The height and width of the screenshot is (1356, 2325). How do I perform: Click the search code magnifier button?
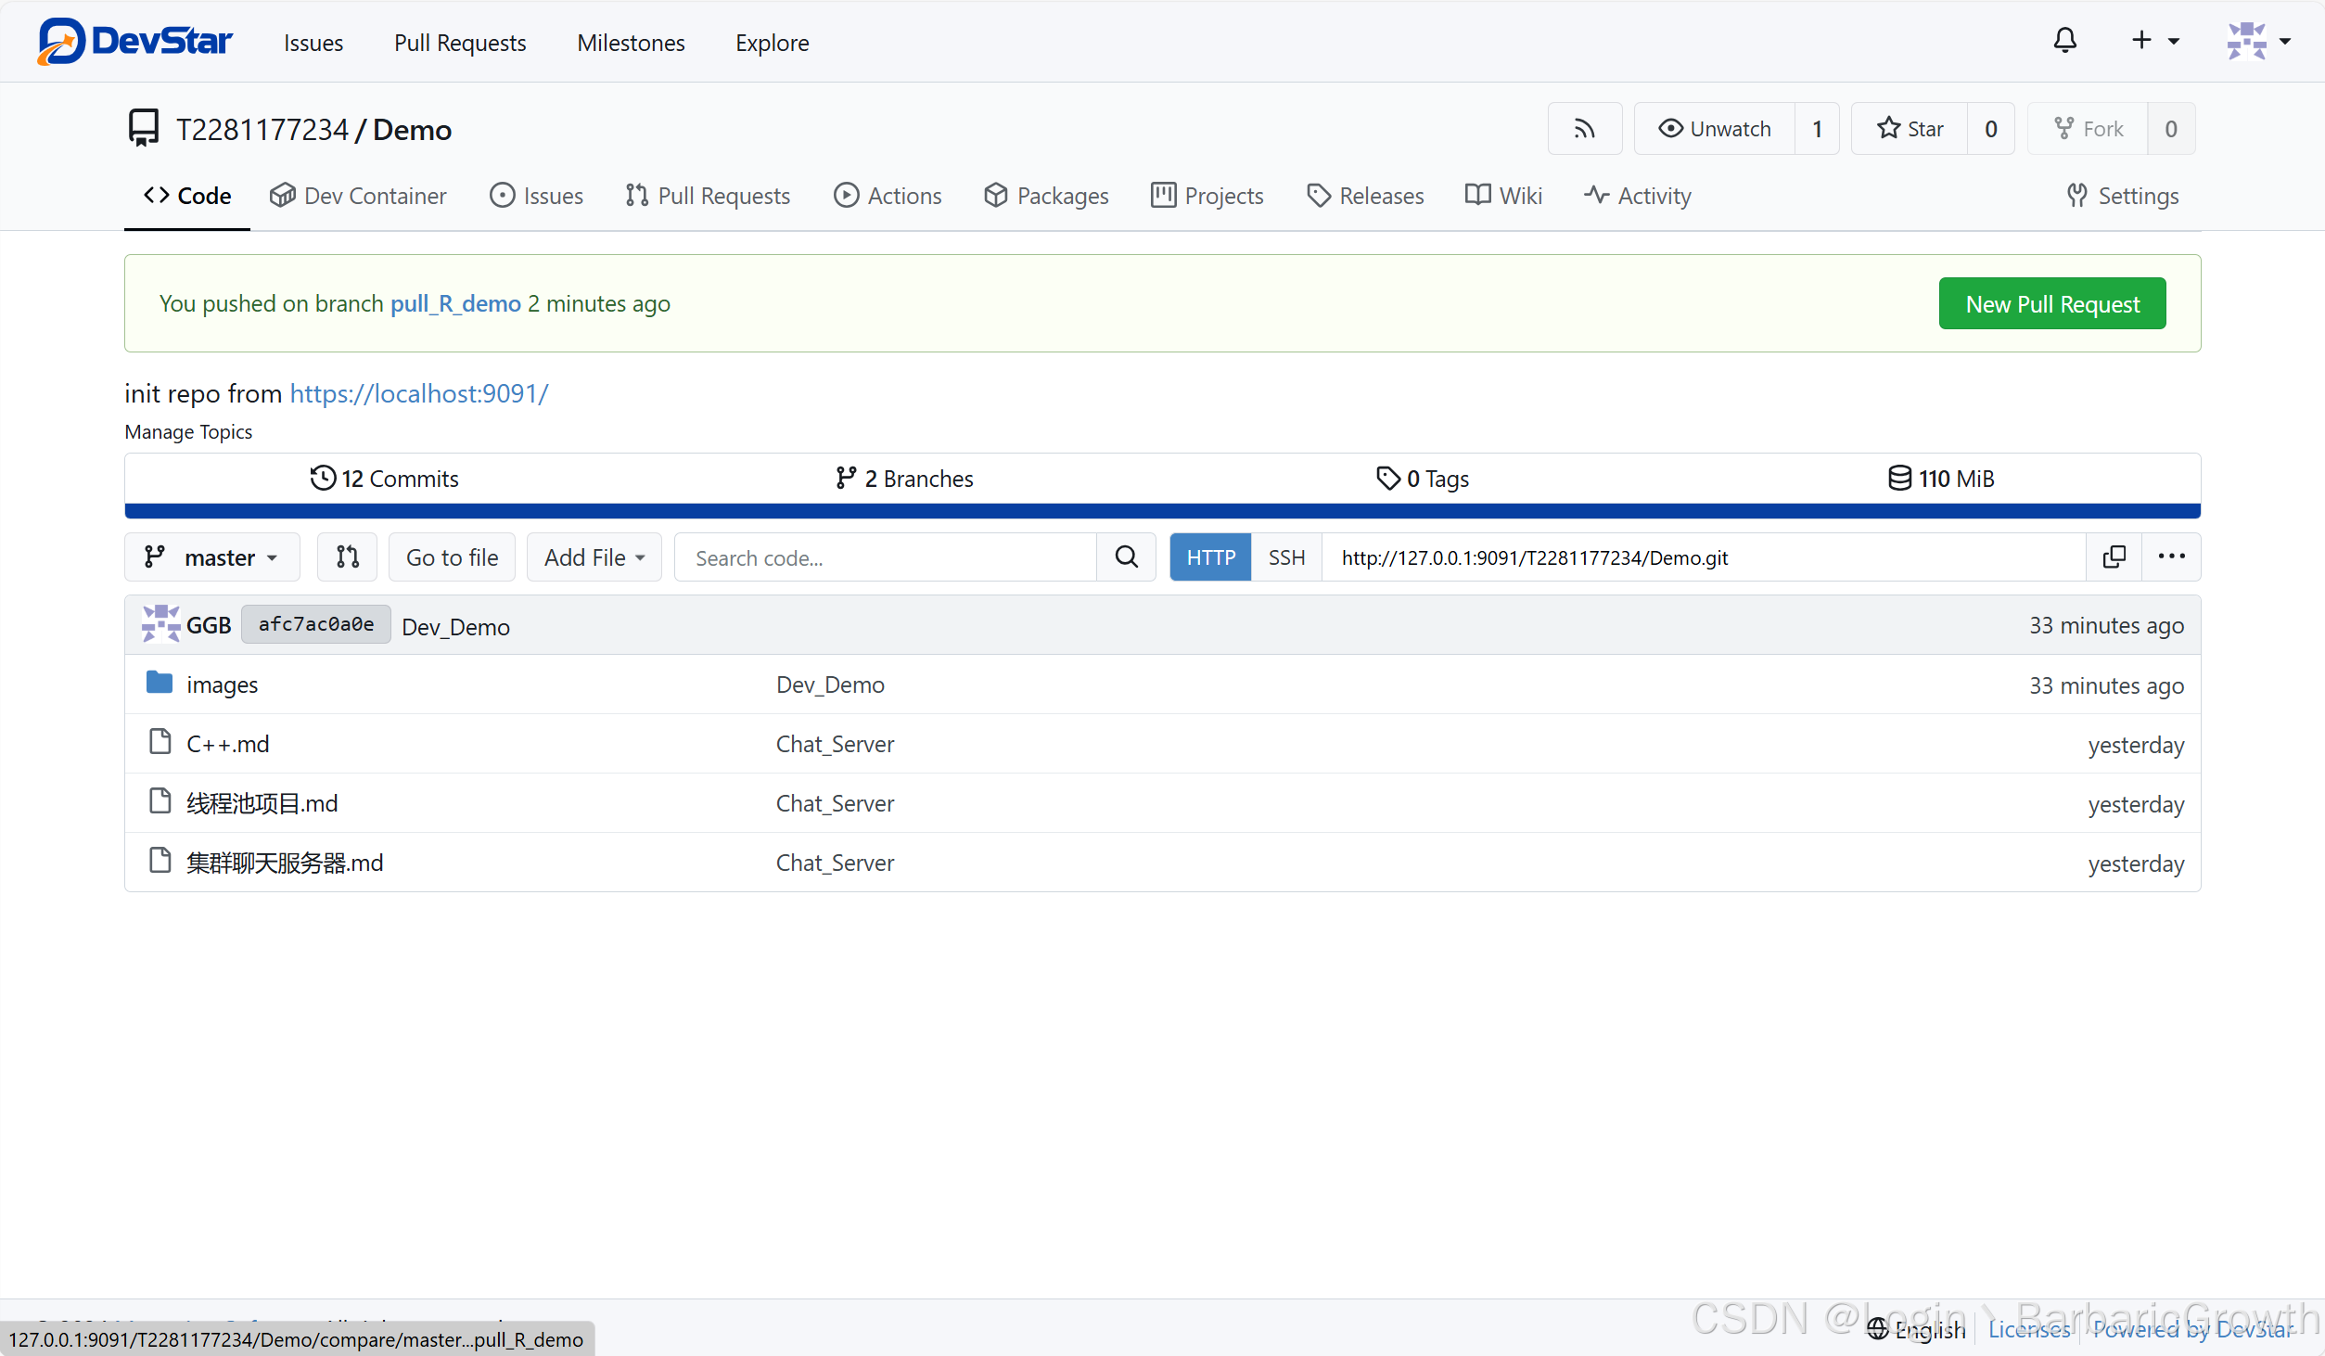(x=1126, y=557)
